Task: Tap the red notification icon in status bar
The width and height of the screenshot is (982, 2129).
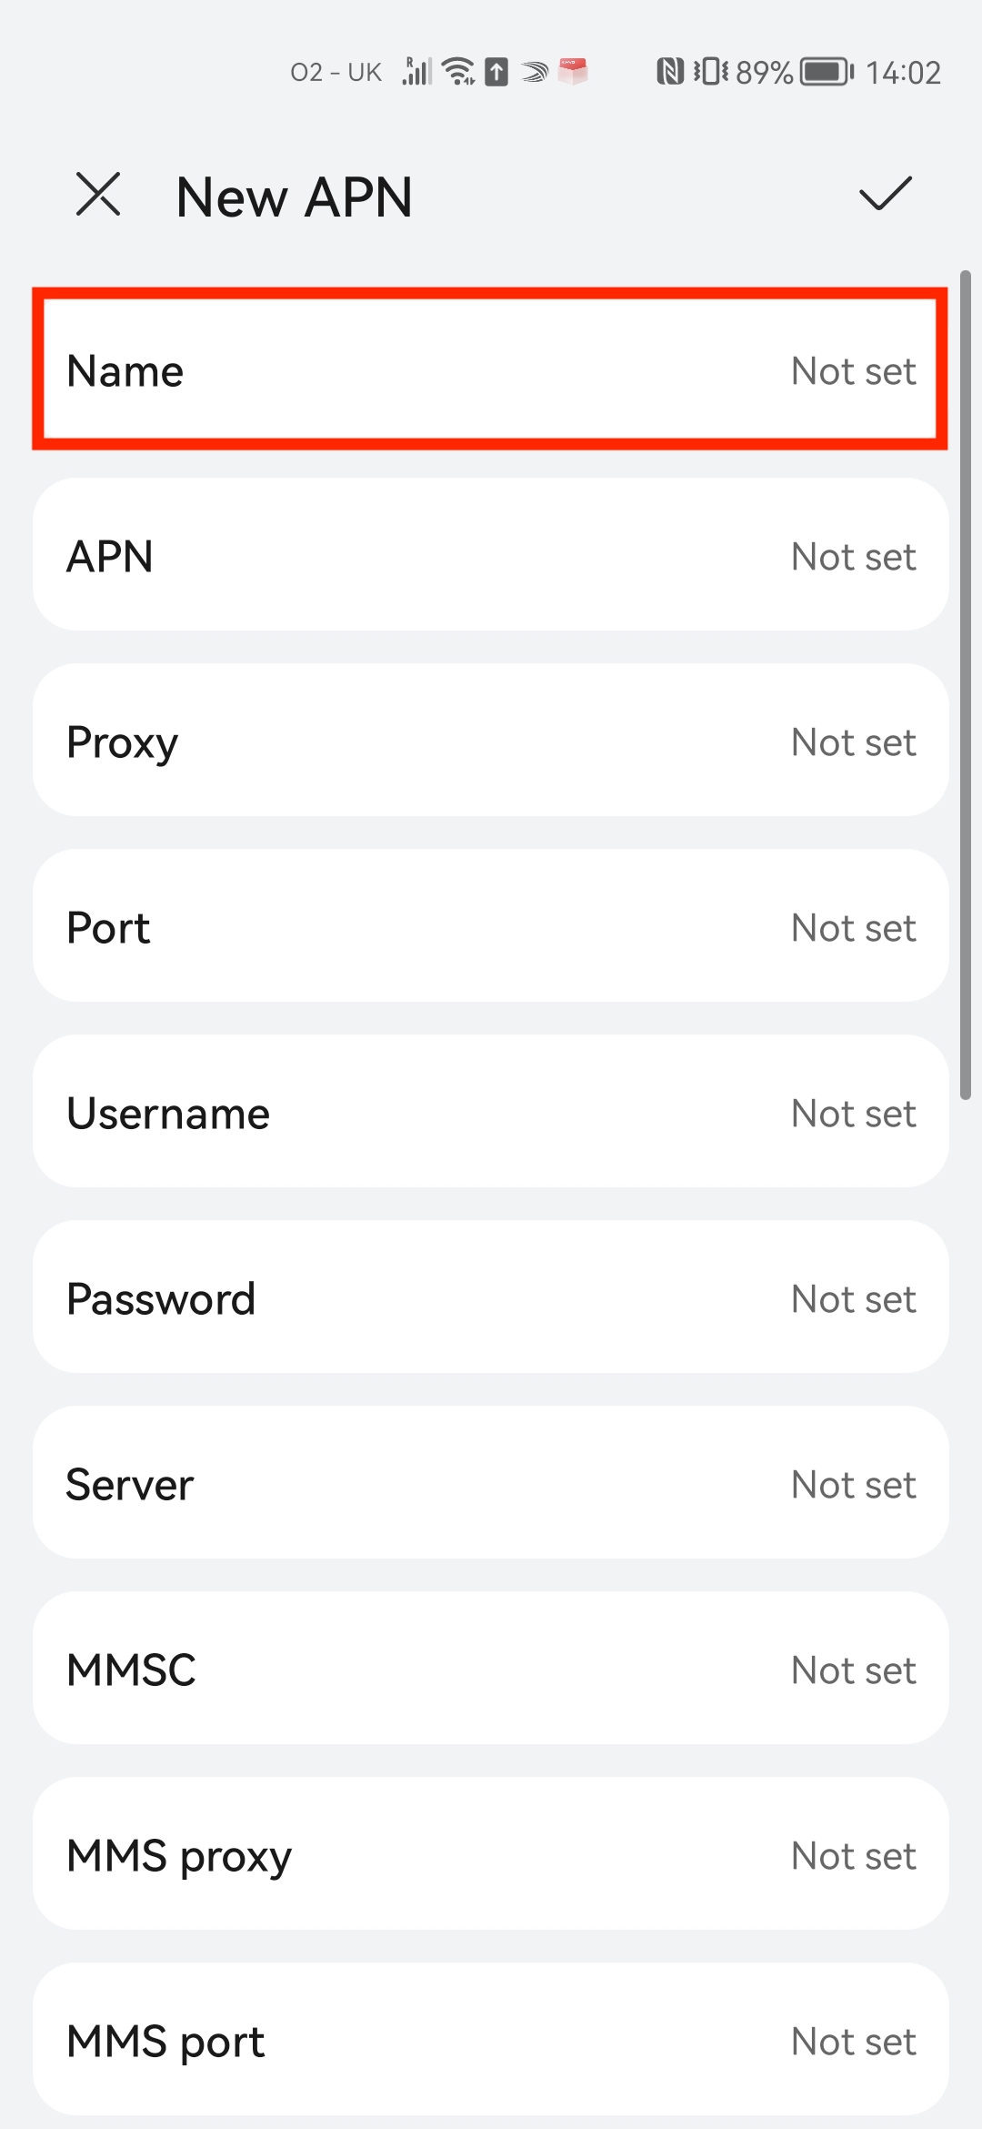Action: [x=573, y=71]
